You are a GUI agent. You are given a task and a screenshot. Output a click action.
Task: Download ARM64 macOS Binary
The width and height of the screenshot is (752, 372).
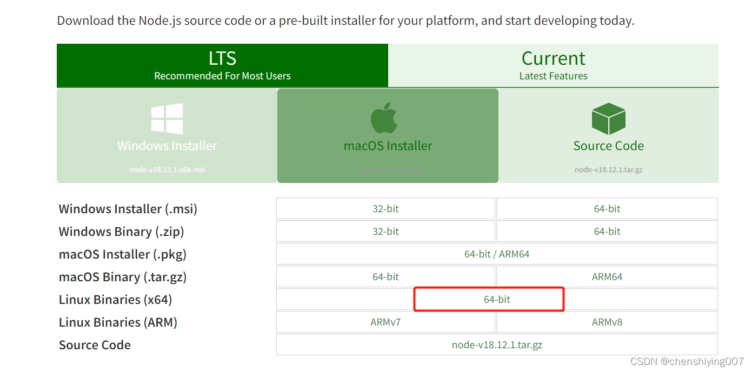pos(607,276)
